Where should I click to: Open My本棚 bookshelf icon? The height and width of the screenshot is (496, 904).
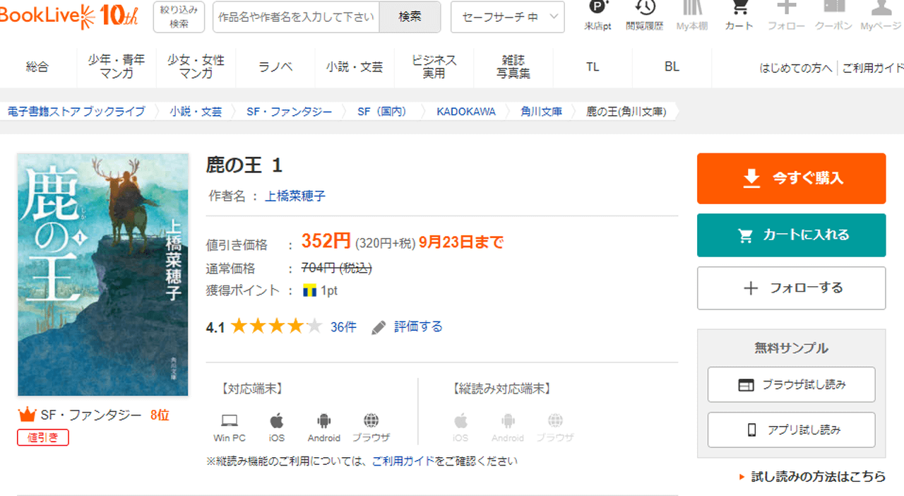pyautogui.click(x=692, y=14)
